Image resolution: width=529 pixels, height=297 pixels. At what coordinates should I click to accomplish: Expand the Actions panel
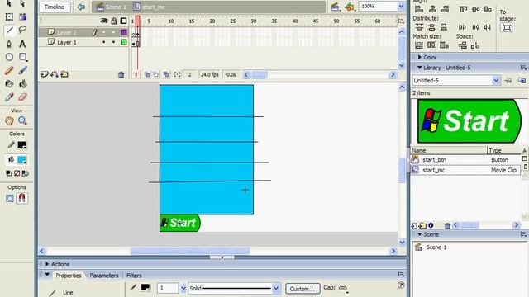47,264
